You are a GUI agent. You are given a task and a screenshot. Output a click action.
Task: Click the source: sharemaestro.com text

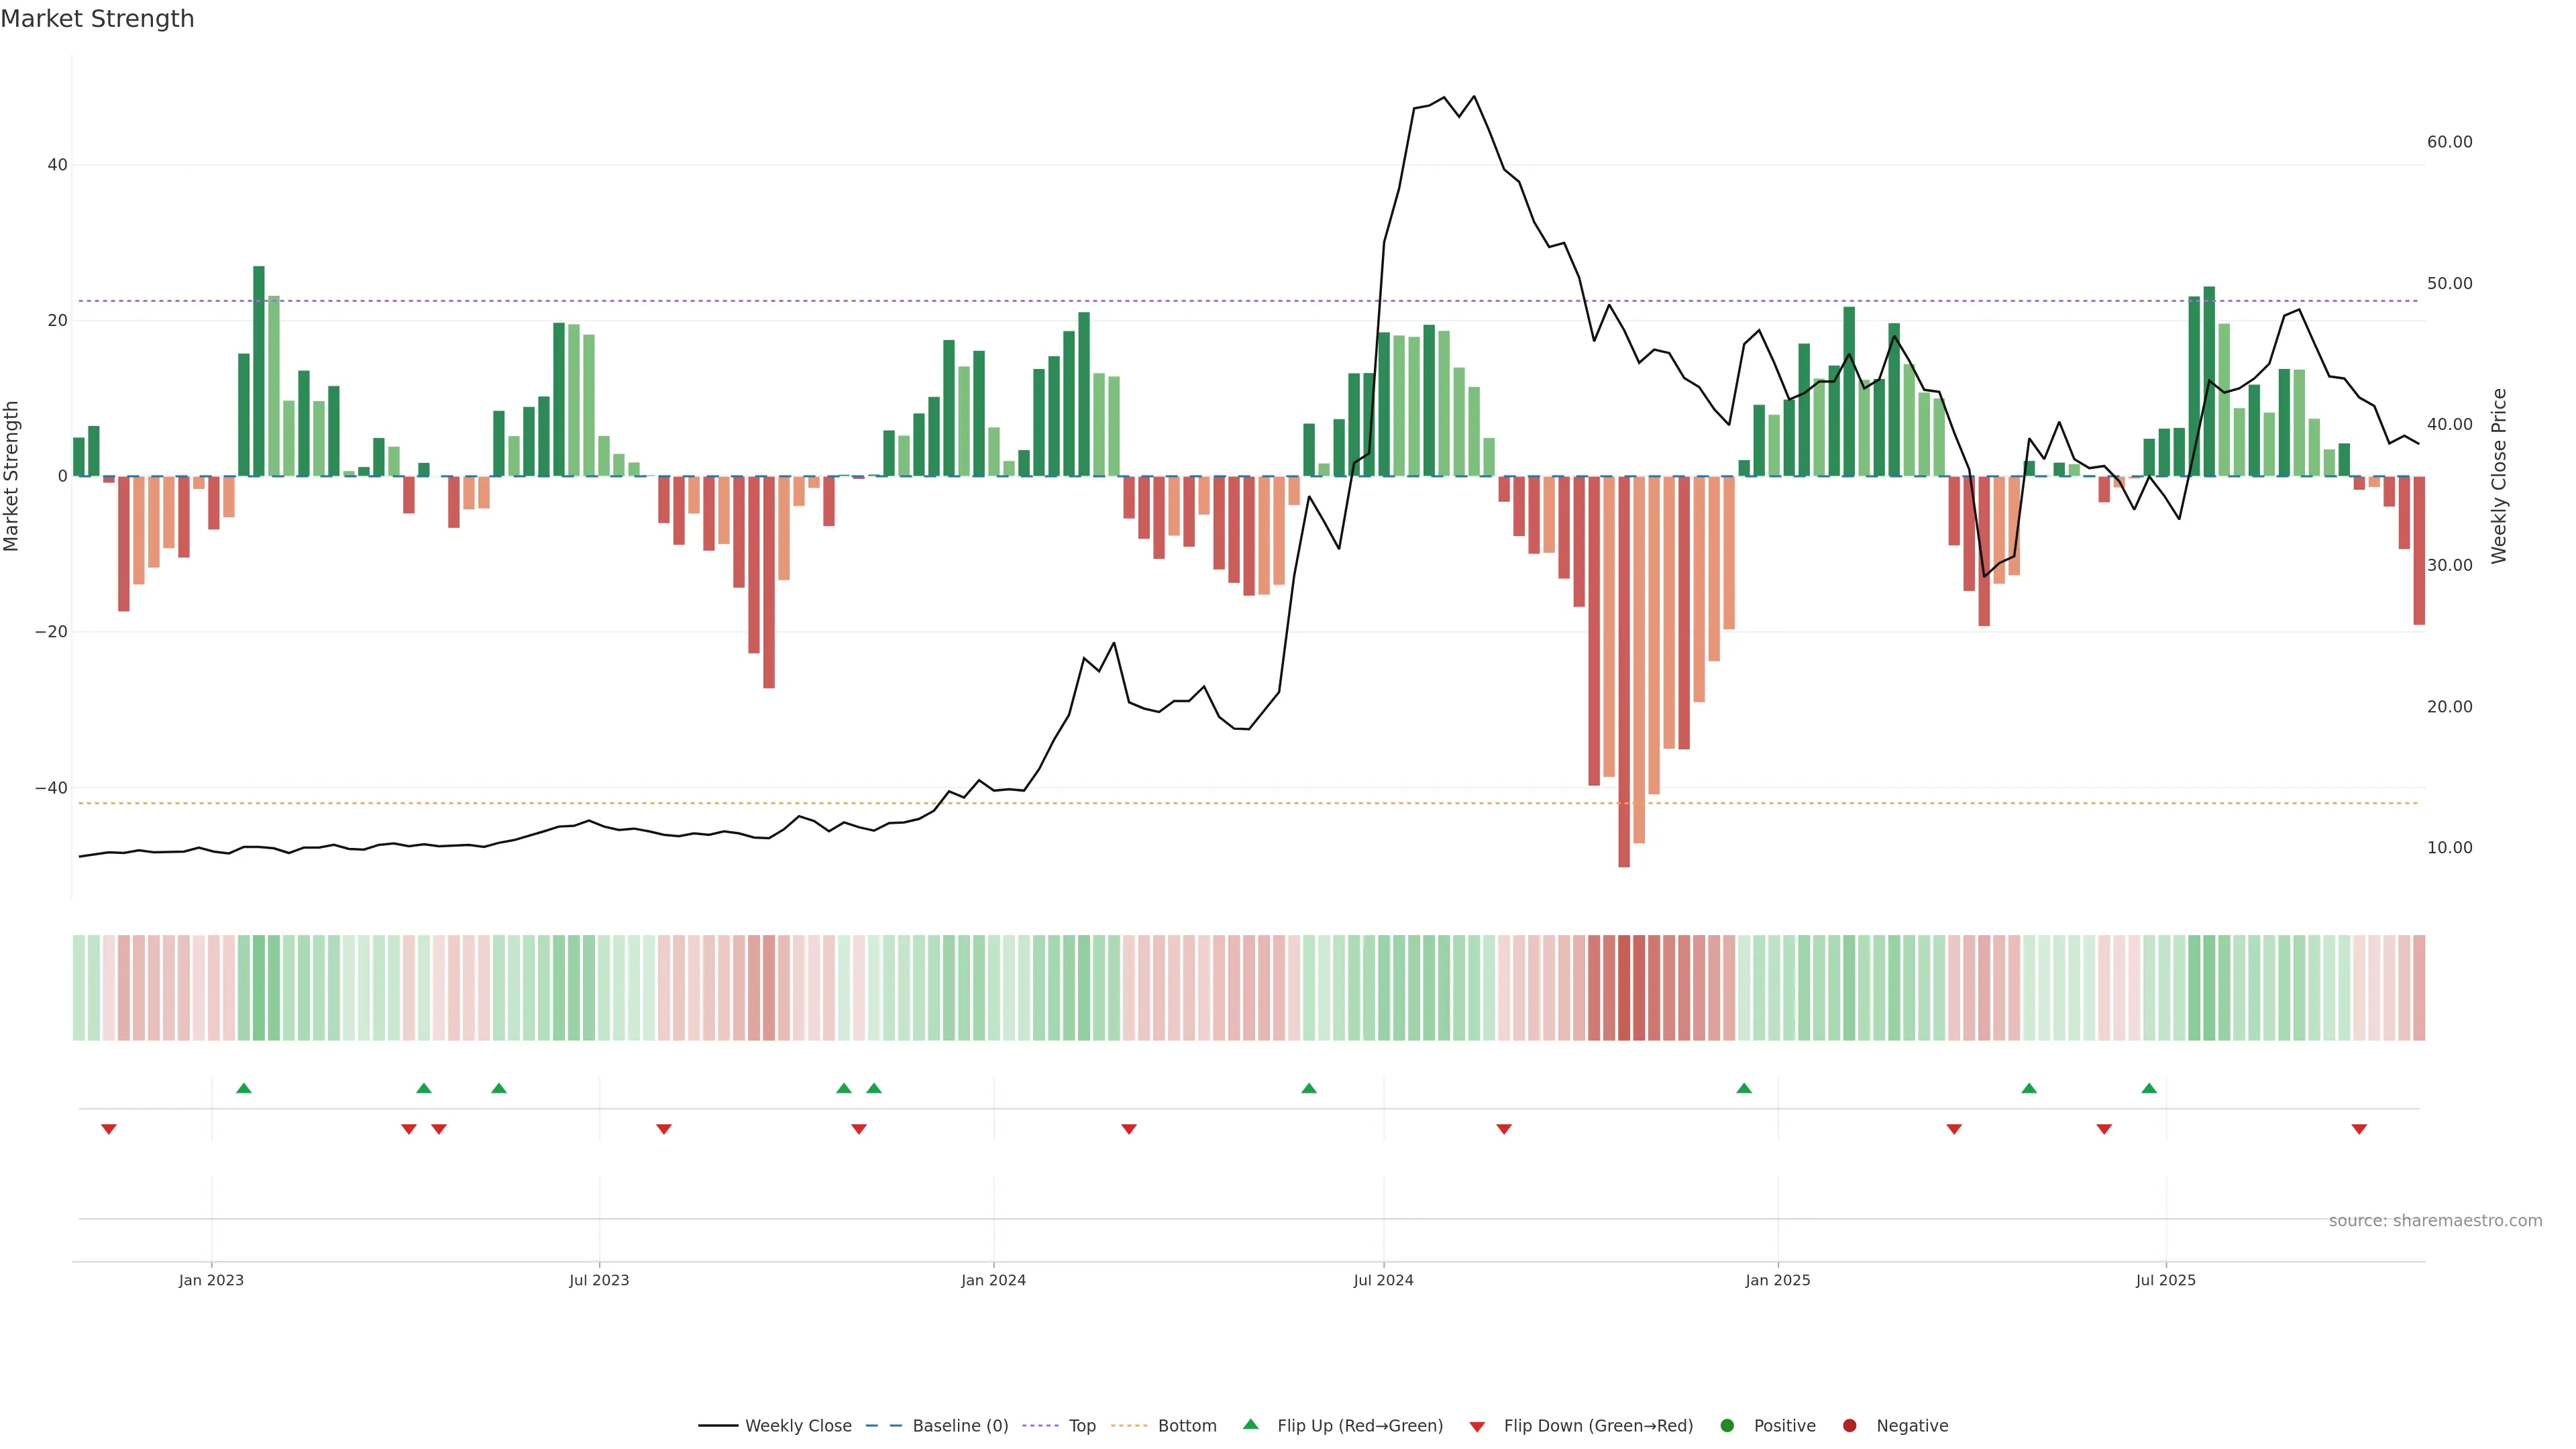coord(2435,1221)
